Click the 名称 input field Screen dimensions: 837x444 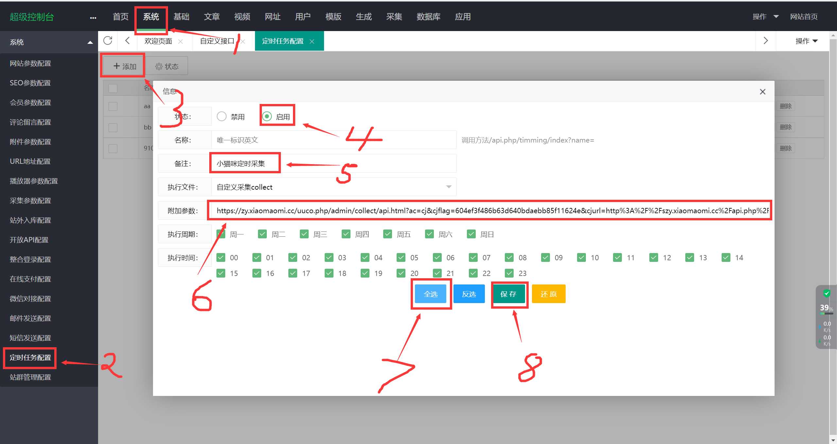coord(334,140)
